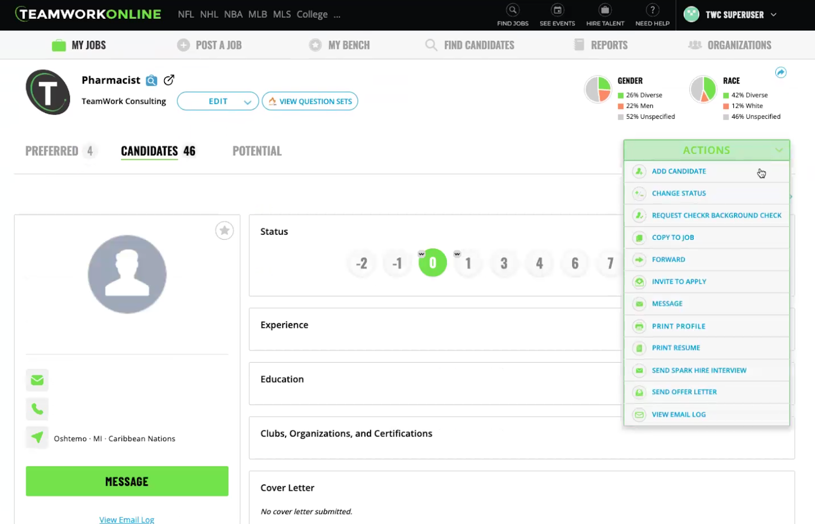Click the green MESSAGE button
This screenshot has width=815, height=524.
click(127, 481)
